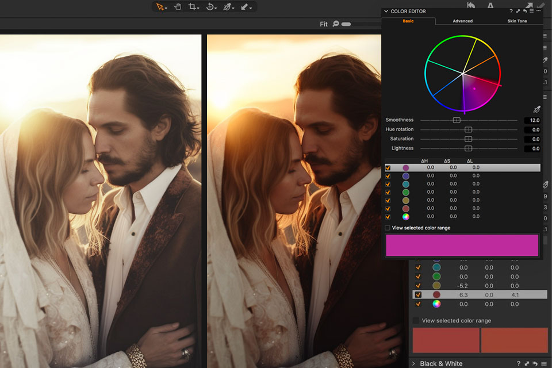Uncheck docked panel checkbox on 6.3 row
This screenshot has height=368, width=552.
(418, 294)
